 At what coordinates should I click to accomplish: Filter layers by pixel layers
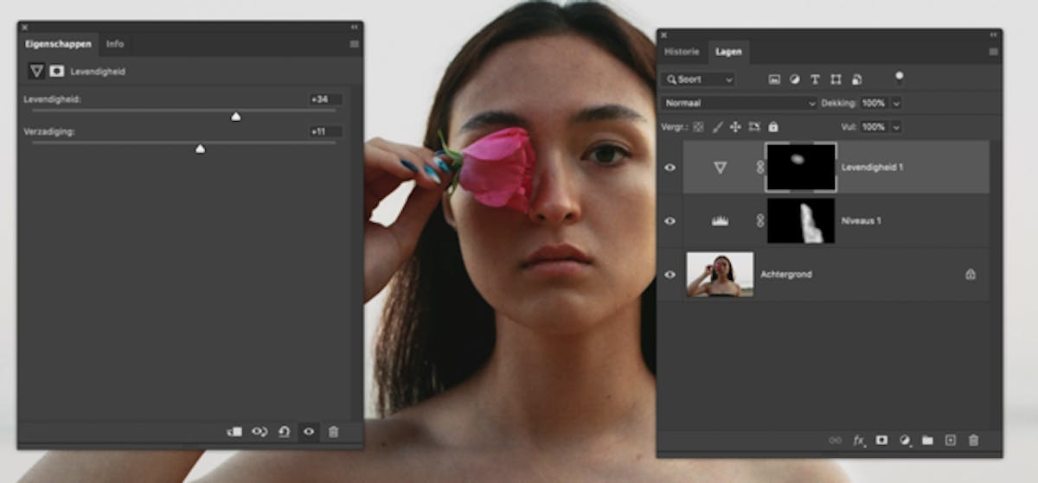click(774, 79)
